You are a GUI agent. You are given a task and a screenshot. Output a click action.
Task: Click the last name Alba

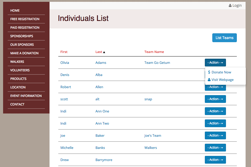coord(99,75)
